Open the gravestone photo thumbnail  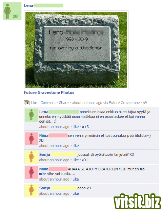[76, 50]
